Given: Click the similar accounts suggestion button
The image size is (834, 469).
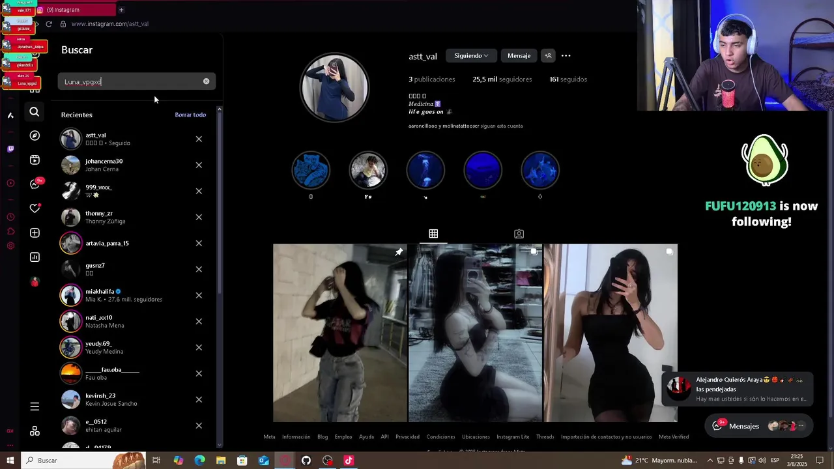Looking at the screenshot, I should click(x=548, y=55).
